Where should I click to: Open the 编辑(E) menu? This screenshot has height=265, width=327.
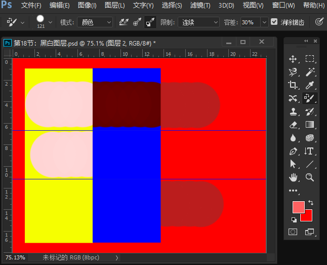59,5
